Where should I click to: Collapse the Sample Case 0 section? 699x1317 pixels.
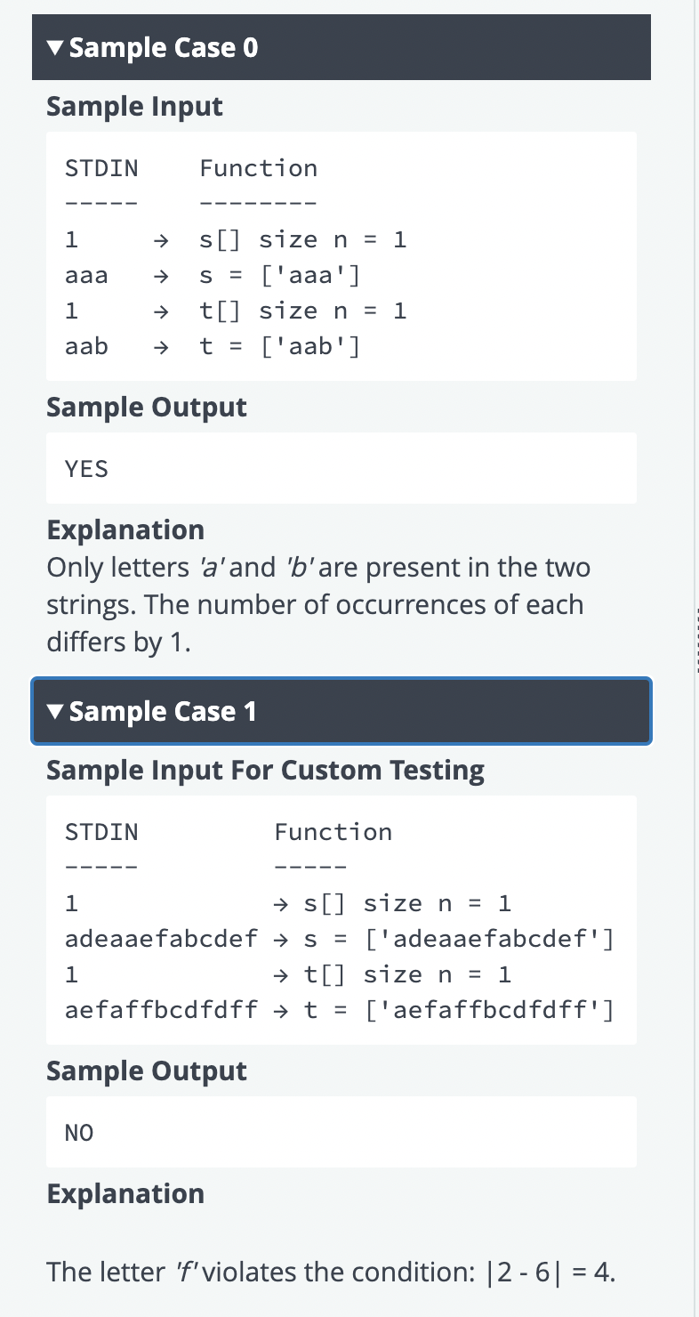341,47
